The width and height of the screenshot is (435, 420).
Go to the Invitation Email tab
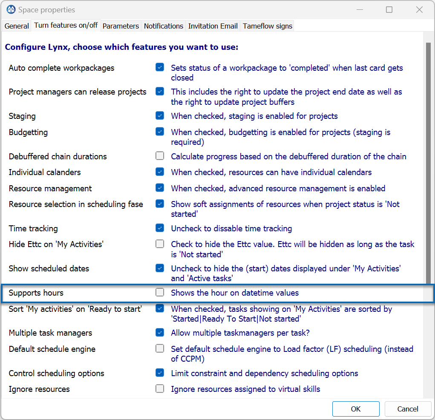(x=213, y=26)
